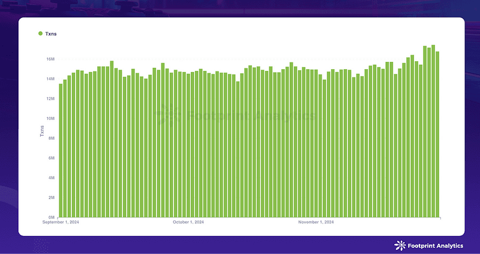The height and width of the screenshot is (254, 480).
Task: Click the 0M y-axis tick label
Action: tap(51, 217)
